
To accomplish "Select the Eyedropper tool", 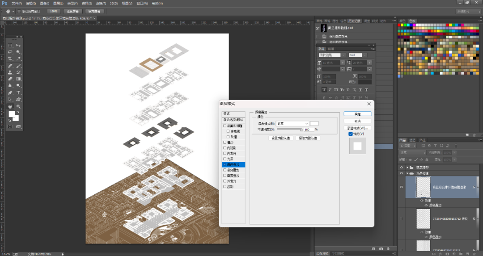I will point(18,59).
